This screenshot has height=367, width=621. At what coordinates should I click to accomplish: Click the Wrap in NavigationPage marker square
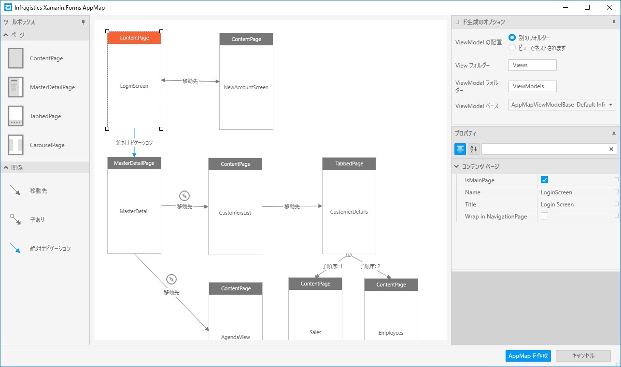[x=616, y=216]
